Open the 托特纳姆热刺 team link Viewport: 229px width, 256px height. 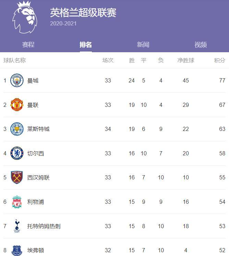pos(44,226)
